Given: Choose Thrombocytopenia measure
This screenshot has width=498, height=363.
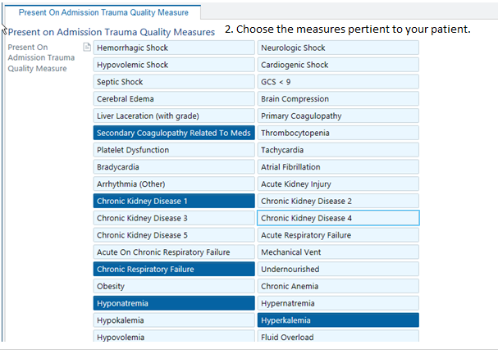Looking at the screenshot, I should point(338,133).
